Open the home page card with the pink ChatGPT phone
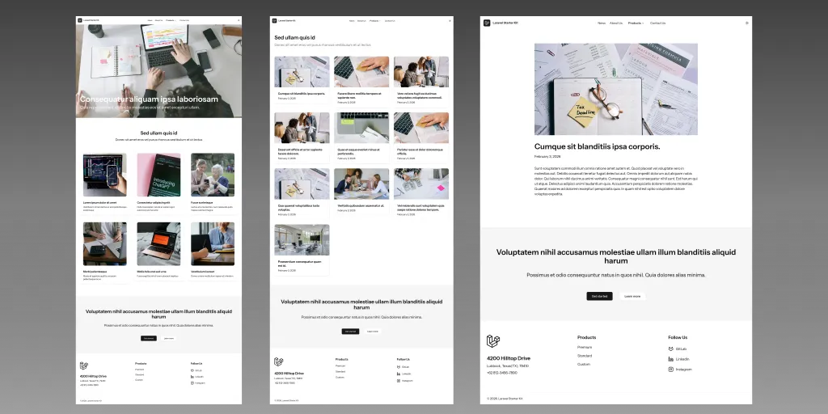828x414 pixels. click(159, 184)
